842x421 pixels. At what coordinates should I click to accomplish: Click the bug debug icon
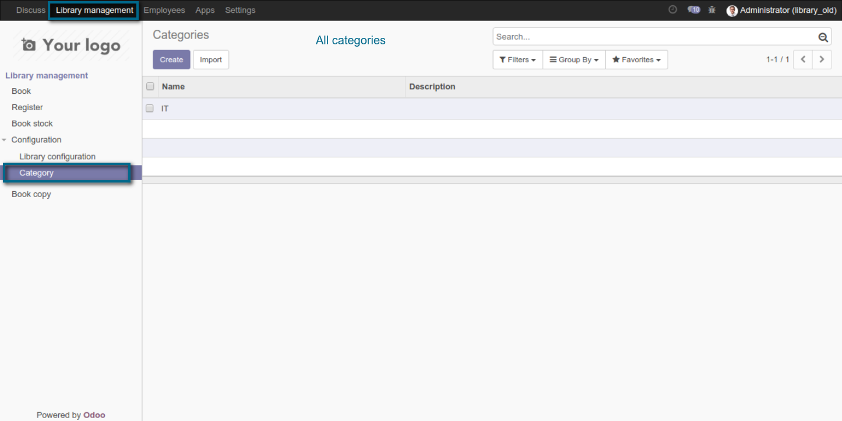tap(712, 10)
